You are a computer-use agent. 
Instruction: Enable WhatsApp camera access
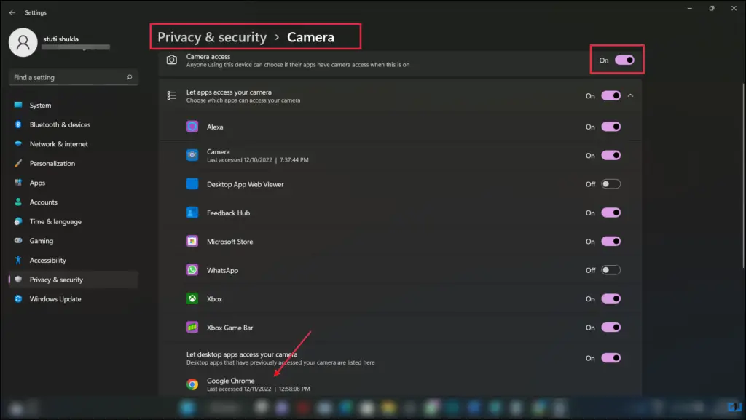[x=611, y=270]
